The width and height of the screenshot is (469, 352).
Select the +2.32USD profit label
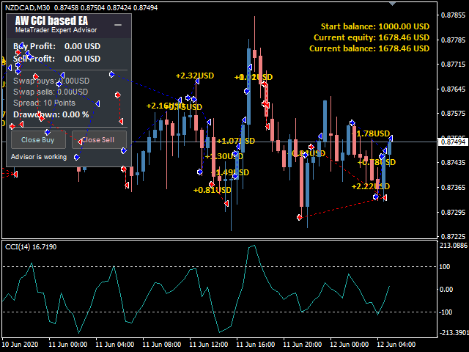[195, 76]
